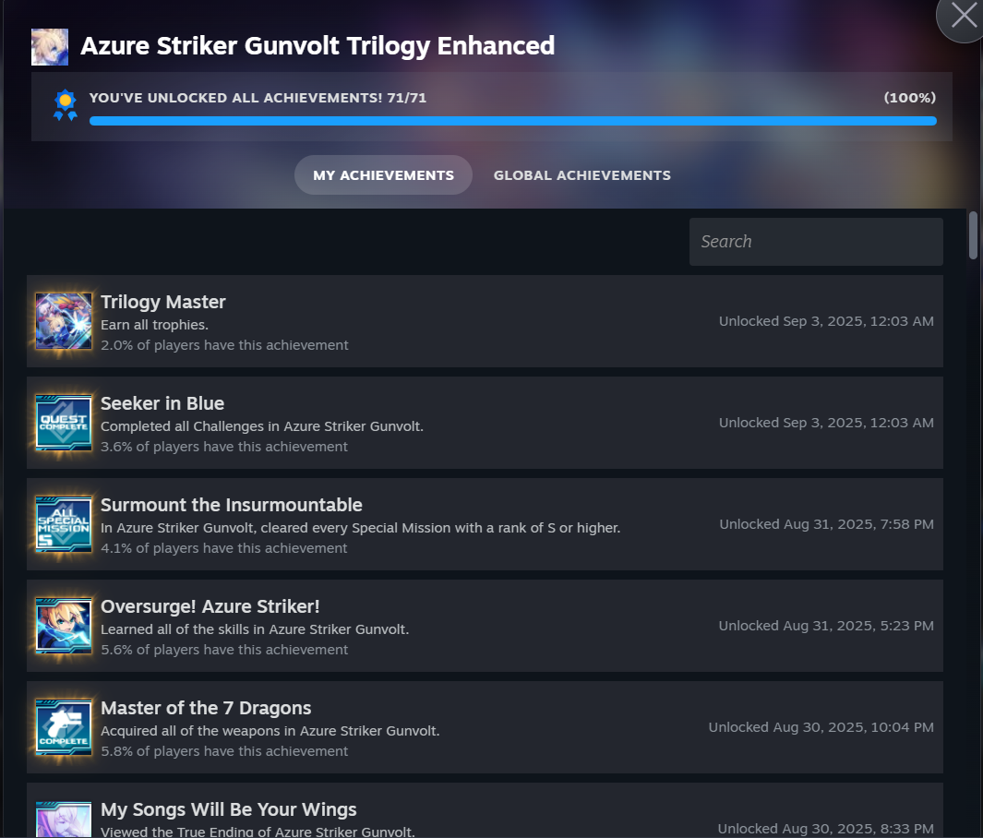Viewport: 983px width, 838px height.
Task: Click Seeker in Blue's unlock date
Action: pos(826,423)
